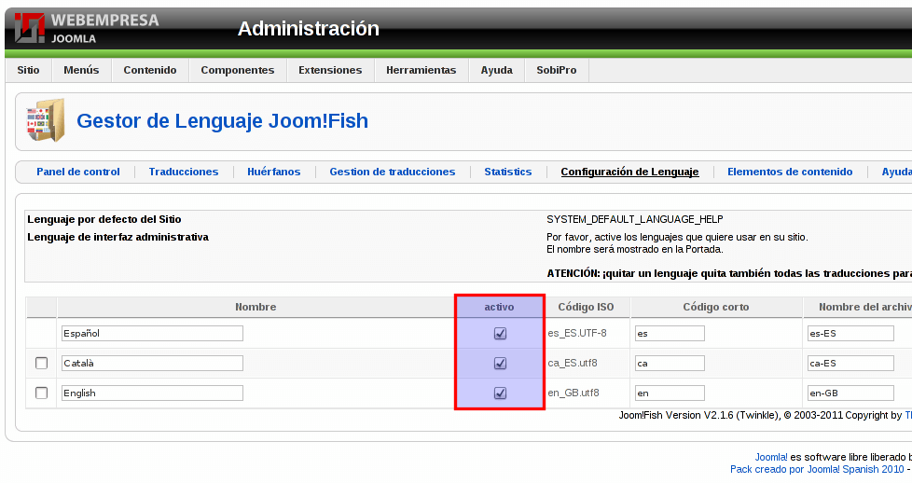Edit file name field 'ca-ES'
The height and width of the screenshot is (483, 912).
(851, 363)
